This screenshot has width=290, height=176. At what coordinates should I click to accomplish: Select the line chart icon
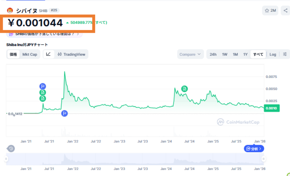pos(48,54)
